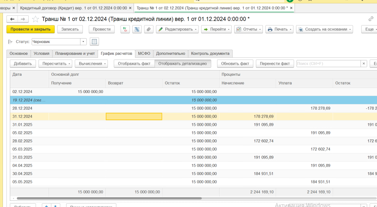Click the chain link icon at top right
The height and width of the screenshot is (207, 377).
[371, 19]
